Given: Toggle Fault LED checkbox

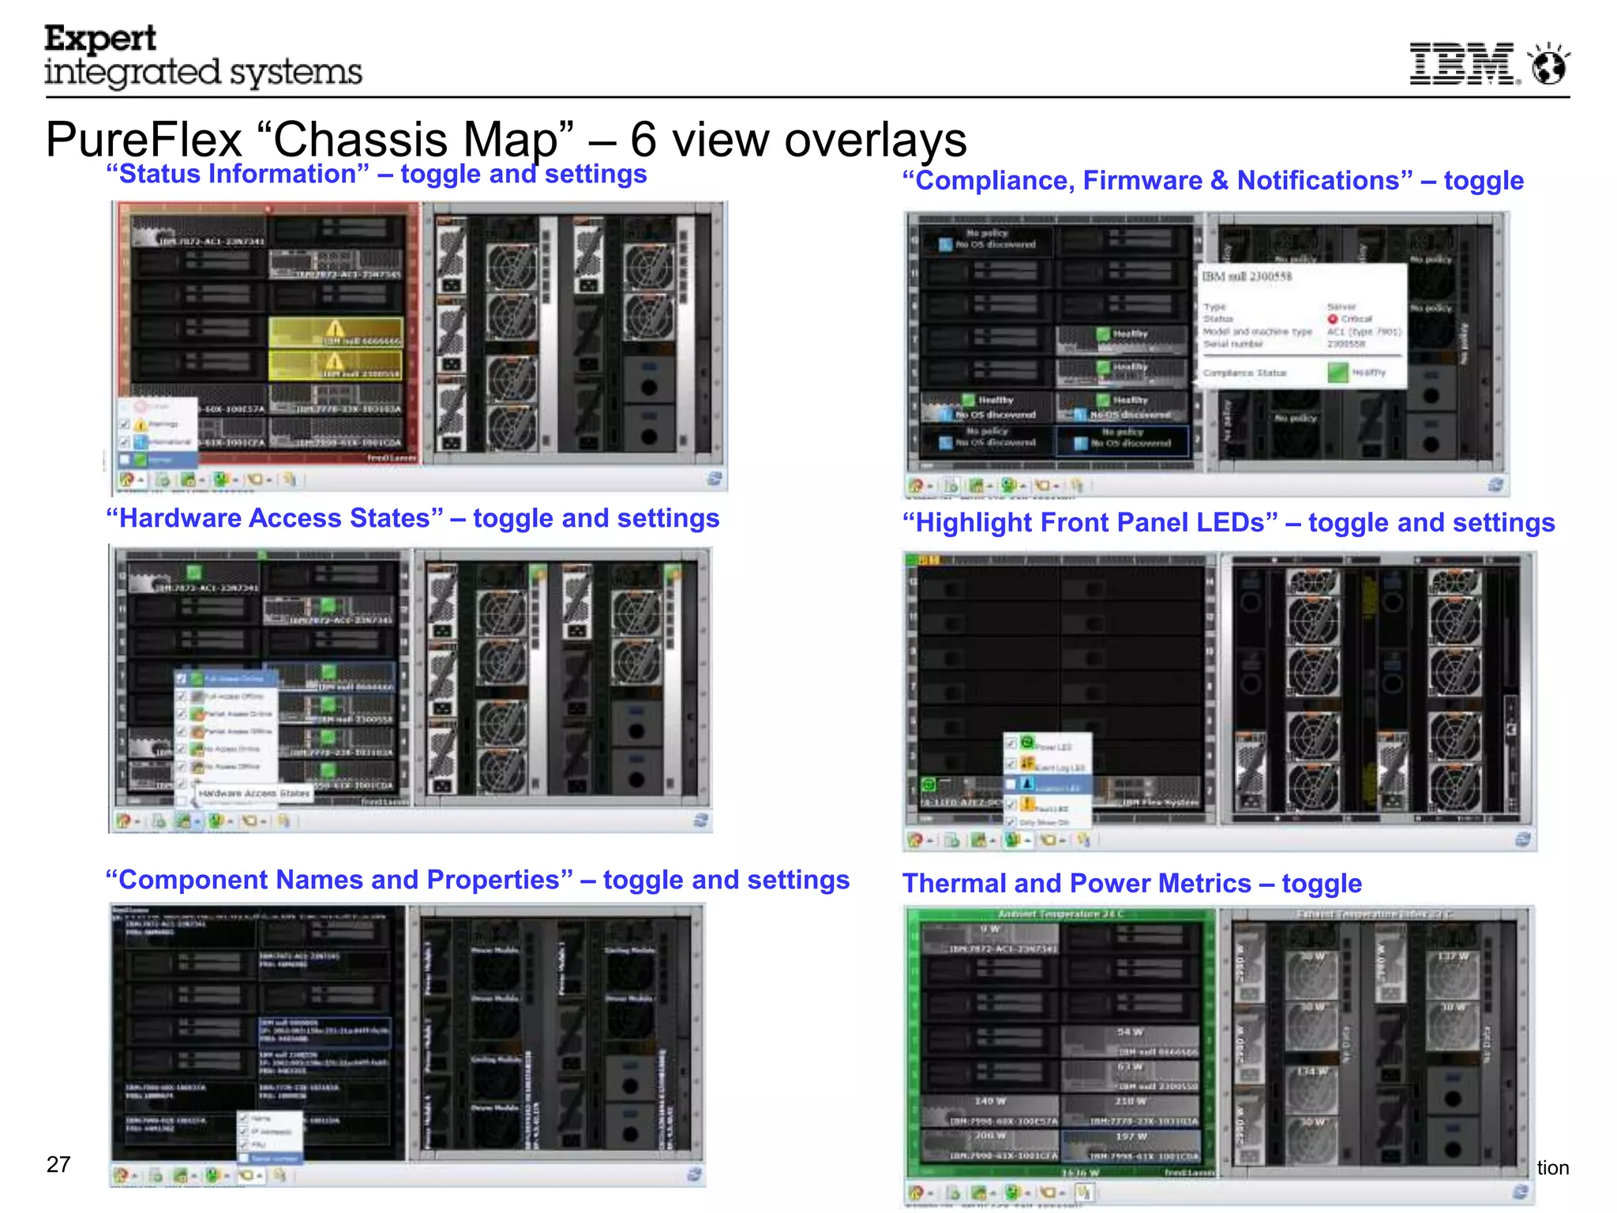Looking at the screenshot, I should (x=1011, y=805).
